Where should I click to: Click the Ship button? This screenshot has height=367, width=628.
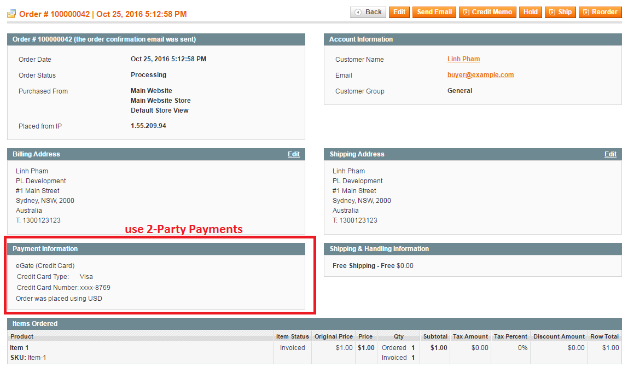point(560,12)
